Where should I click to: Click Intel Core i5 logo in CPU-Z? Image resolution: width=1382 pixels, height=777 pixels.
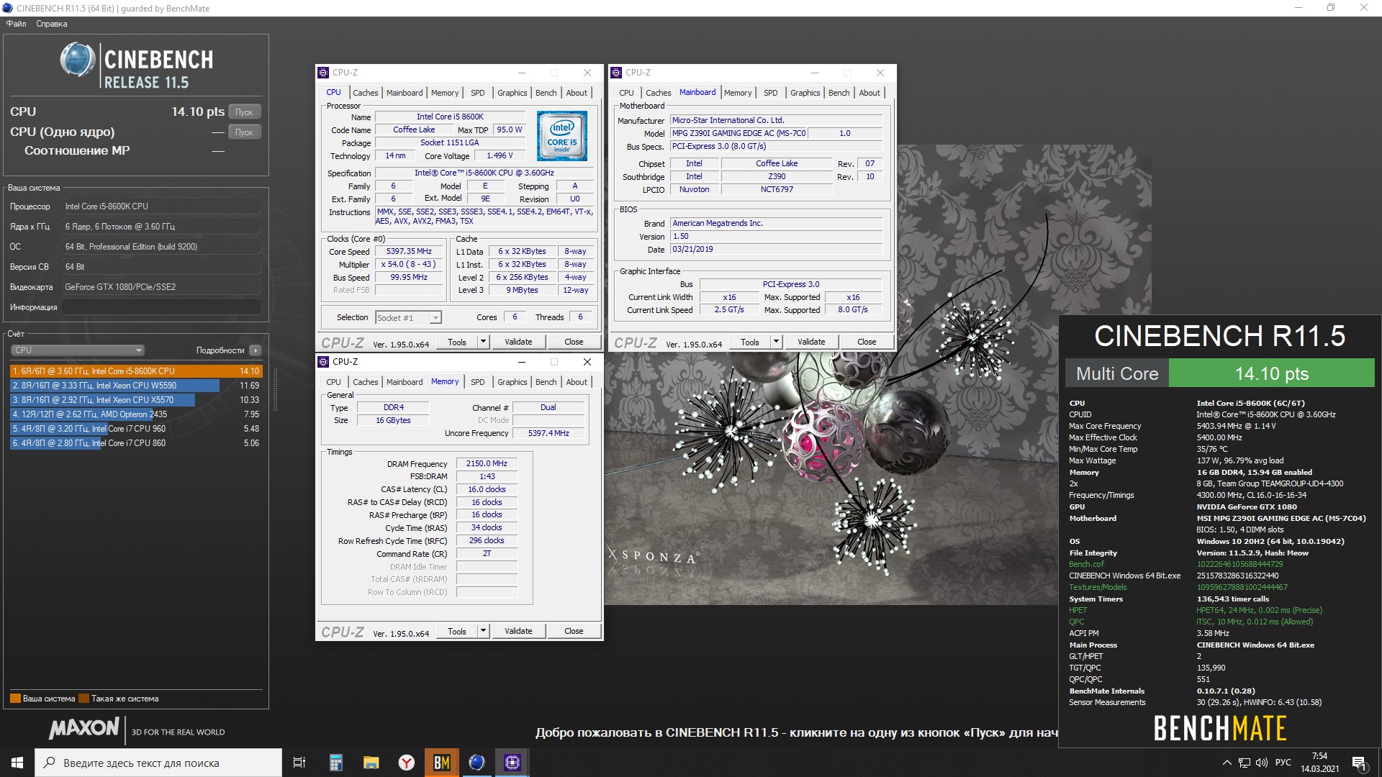tap(562, 135)
